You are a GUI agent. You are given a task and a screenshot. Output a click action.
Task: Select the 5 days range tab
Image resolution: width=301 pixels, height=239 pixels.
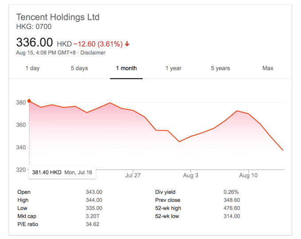[79, 68]
